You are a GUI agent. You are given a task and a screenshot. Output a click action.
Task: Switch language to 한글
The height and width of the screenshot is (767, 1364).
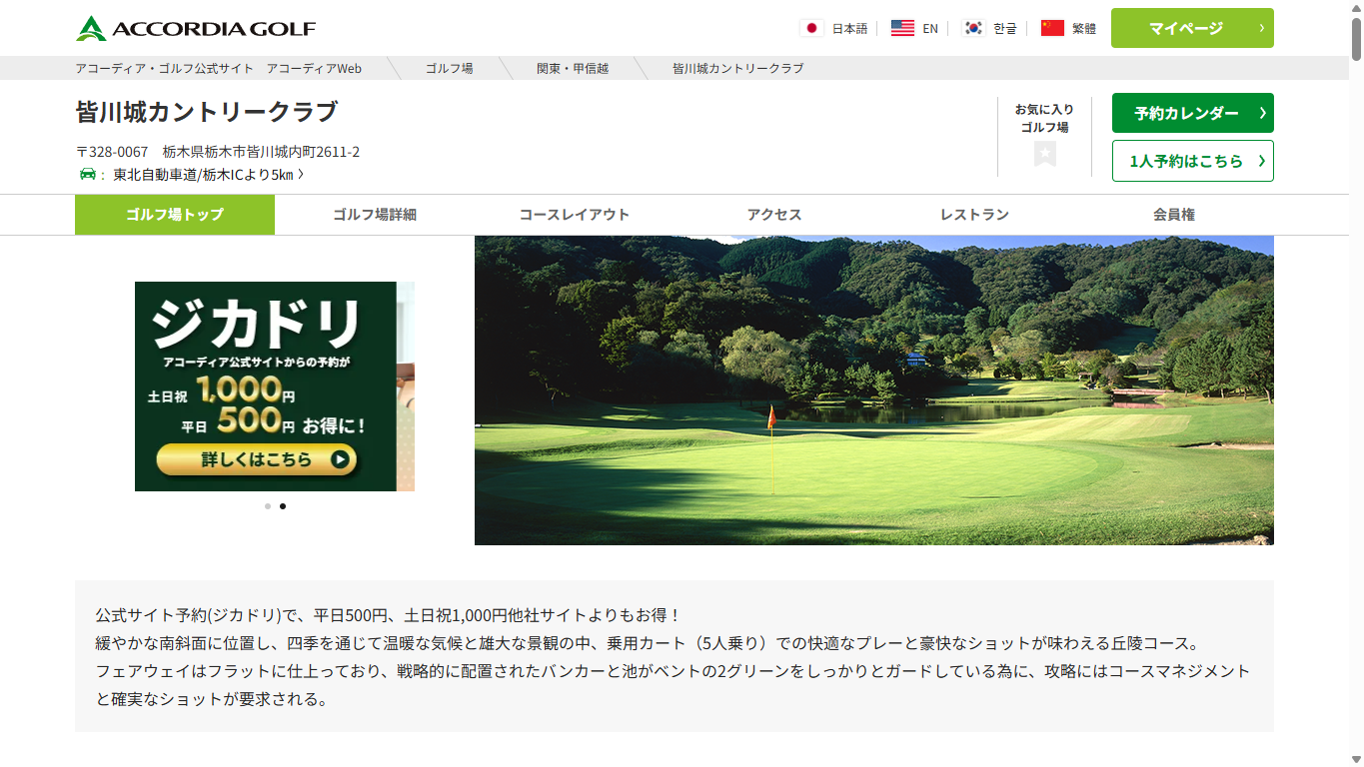pos(1004,28)
